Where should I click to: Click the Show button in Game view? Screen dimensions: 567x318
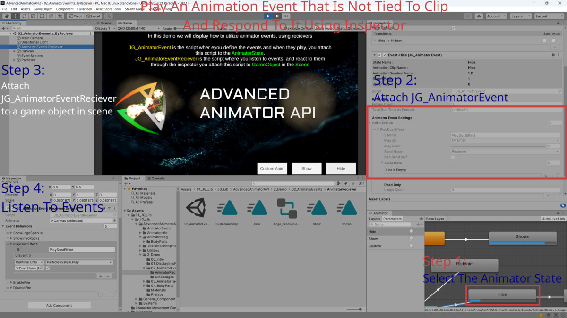coord(307,169)
